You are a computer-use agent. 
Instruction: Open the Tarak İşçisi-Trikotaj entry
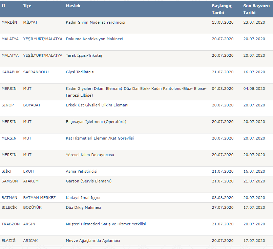point(84,55)
